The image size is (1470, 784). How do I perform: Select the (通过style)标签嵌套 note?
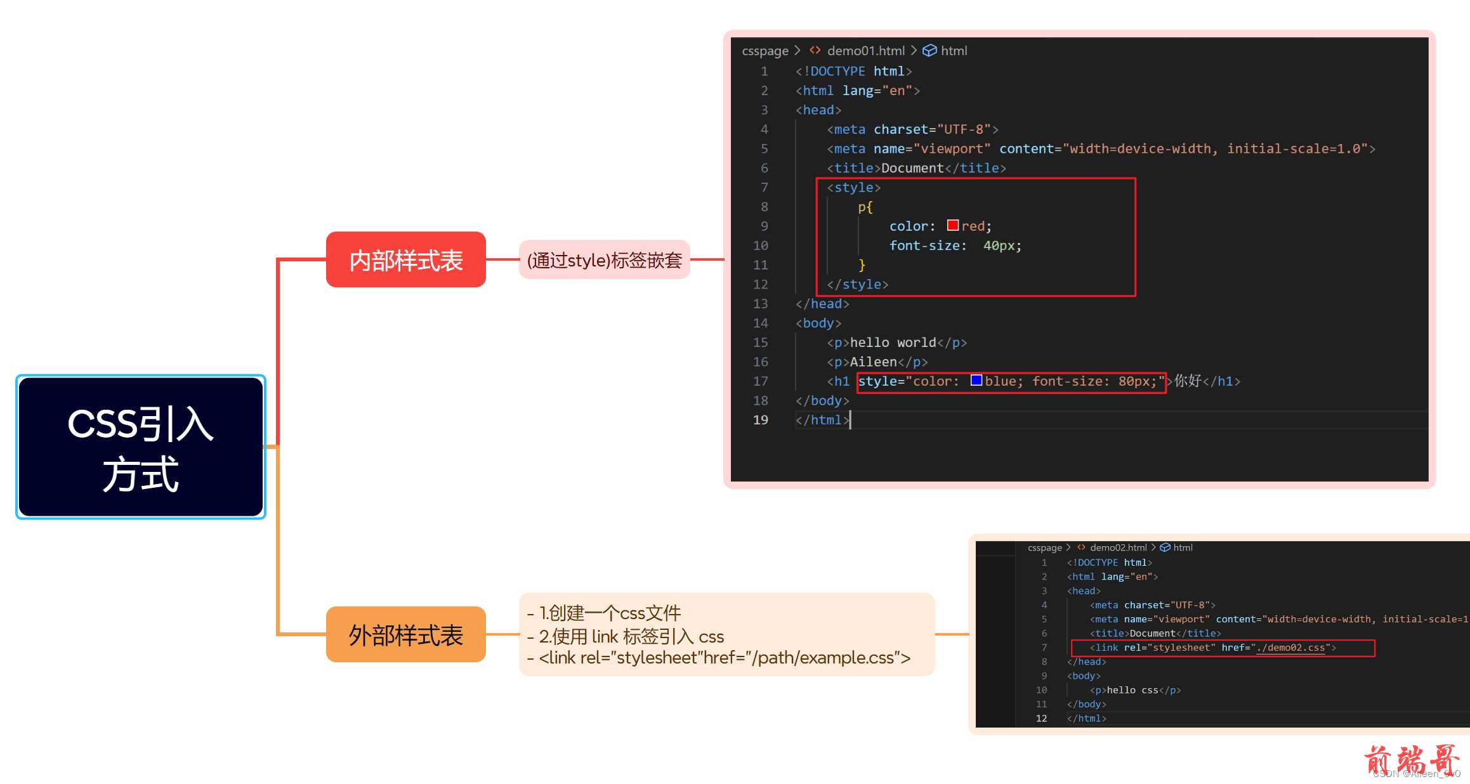pyautogui.click(x=605, y=259)
